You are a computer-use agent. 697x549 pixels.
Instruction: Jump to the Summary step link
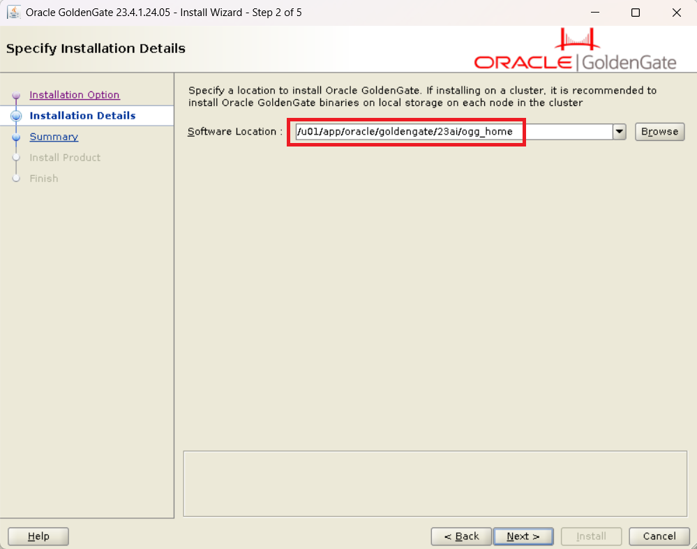tap(54, 137)
